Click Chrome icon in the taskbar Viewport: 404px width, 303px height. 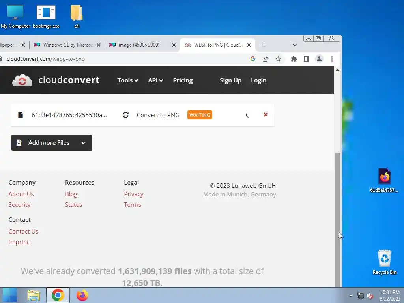(x=58, y=295)
